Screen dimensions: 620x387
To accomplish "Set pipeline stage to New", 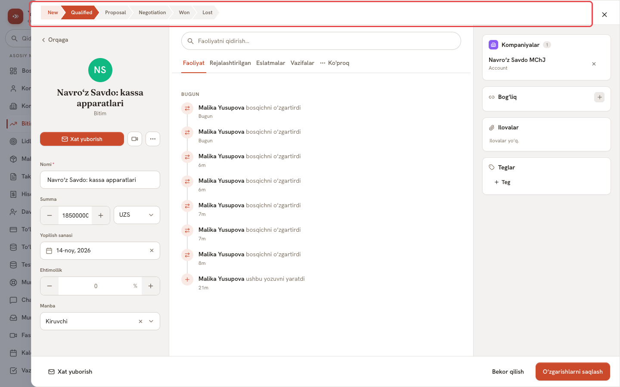I will [53, 12].
